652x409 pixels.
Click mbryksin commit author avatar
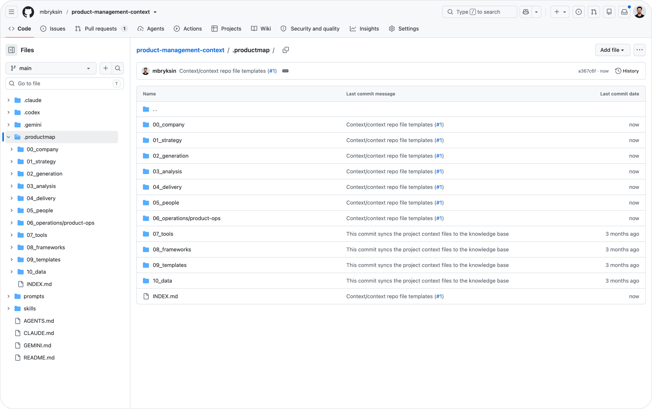[146, 71]
